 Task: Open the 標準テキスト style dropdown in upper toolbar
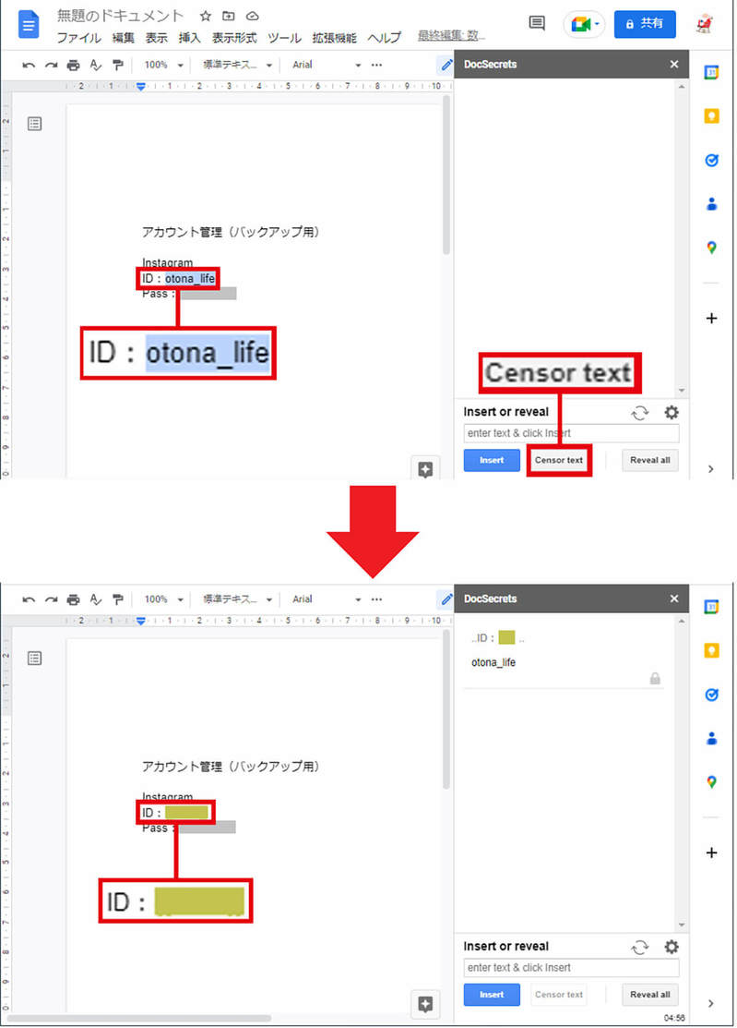coord(238,65)
